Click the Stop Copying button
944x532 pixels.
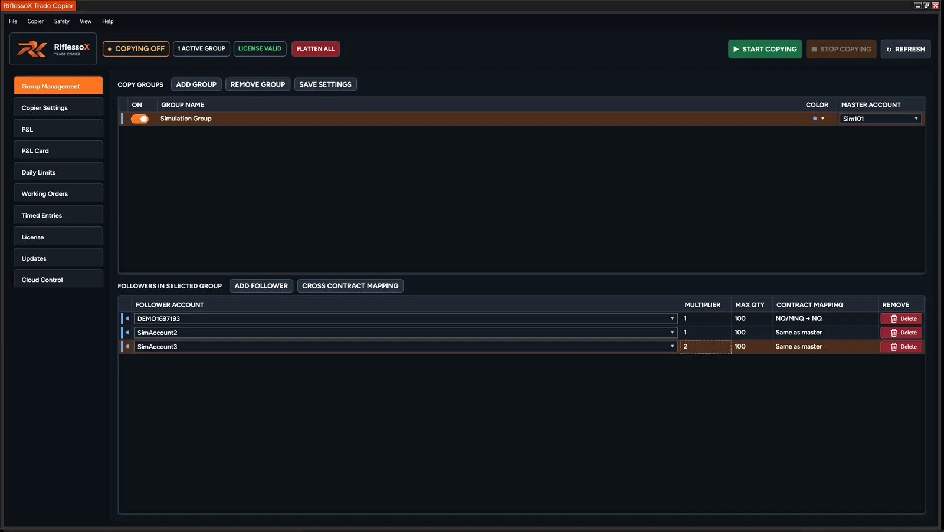[x=841, y=49]
